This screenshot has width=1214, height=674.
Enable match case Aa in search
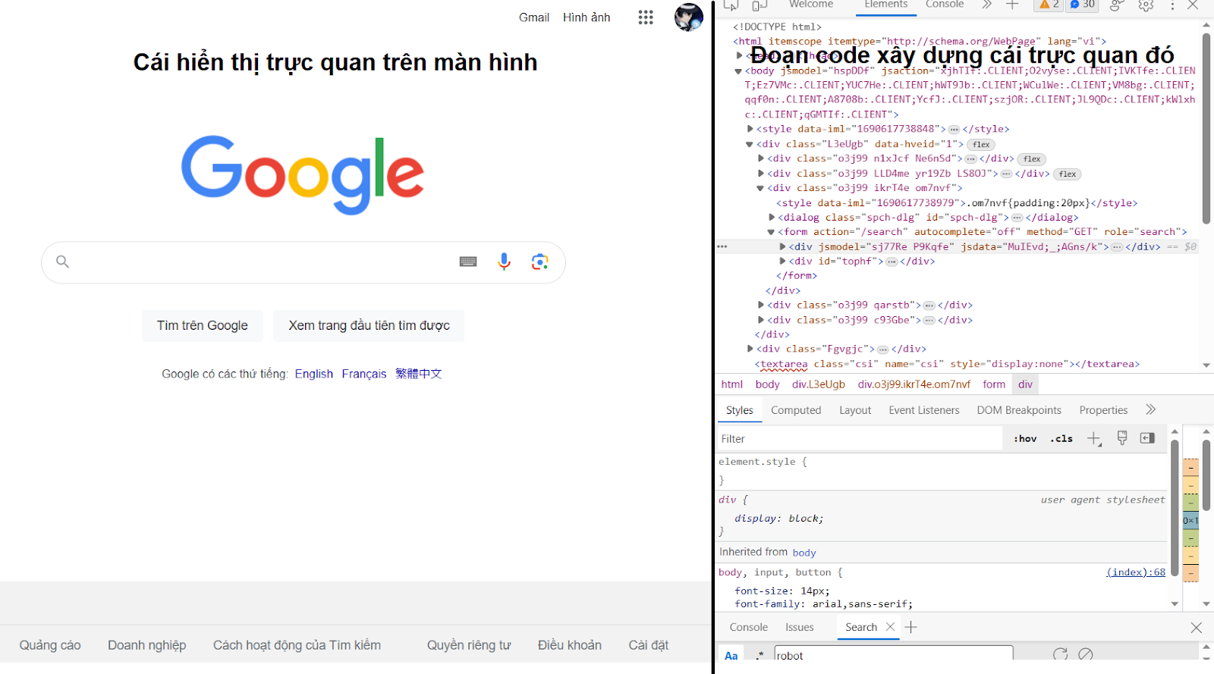pyautogui.click(x=731, y=655)
